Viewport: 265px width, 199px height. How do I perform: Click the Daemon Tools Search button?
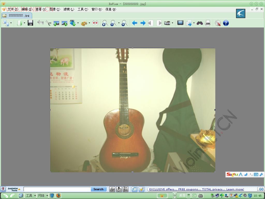pos(98,189)
